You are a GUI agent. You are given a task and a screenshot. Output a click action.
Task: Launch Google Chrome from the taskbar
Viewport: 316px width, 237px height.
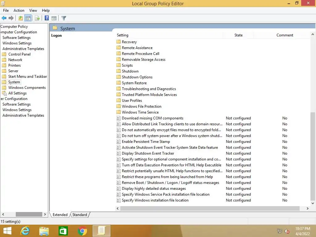coord(82,231)
